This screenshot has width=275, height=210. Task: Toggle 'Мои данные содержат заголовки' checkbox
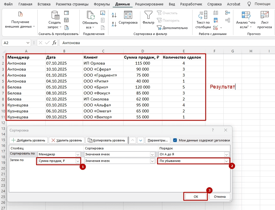(x=175, y=140)
